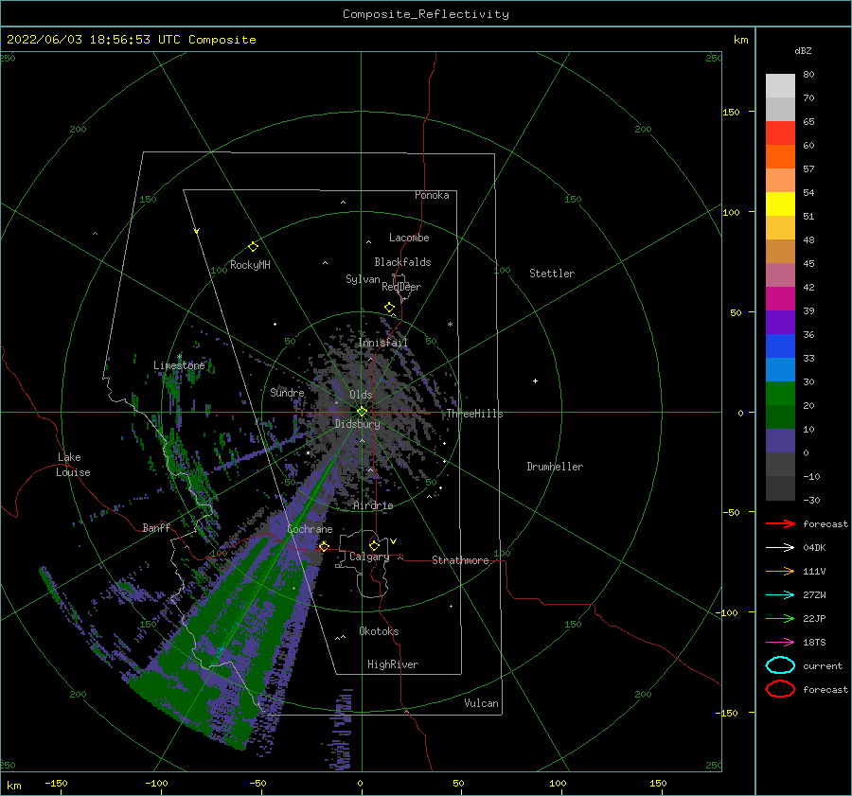Click the RockyMH label
Viewport: 852px width, 796px height.
(x=250, y=265)
